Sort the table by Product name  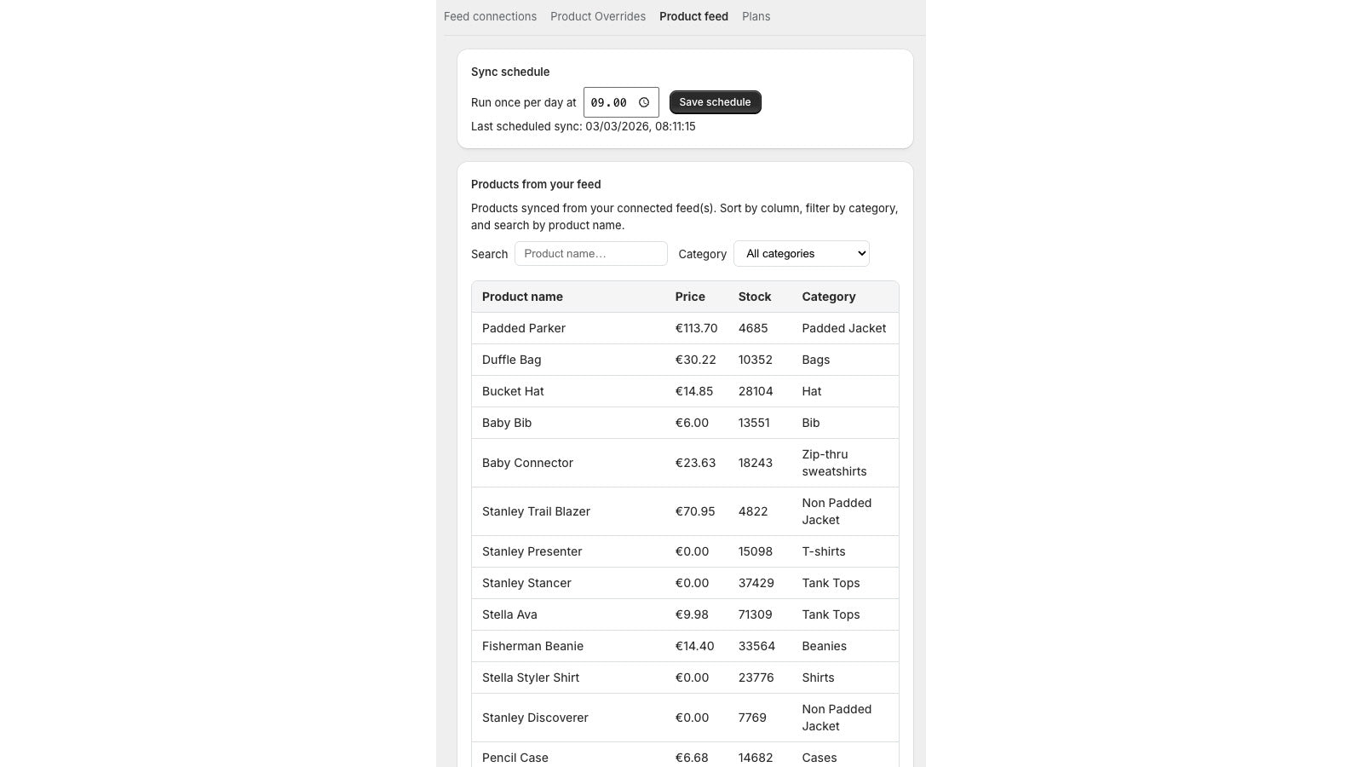pyautogui.click(x=522, y=297)
